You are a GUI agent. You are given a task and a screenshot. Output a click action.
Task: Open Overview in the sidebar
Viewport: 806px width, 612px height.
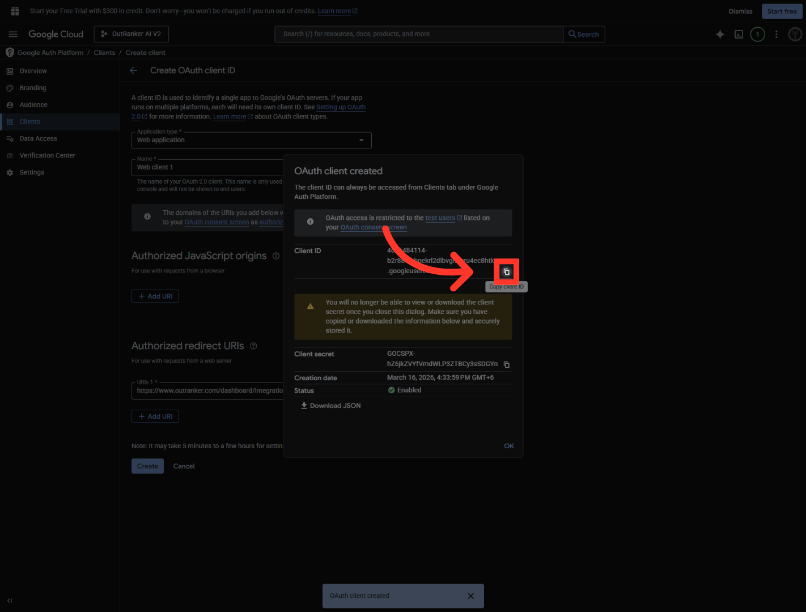click(x=33, y=71)
